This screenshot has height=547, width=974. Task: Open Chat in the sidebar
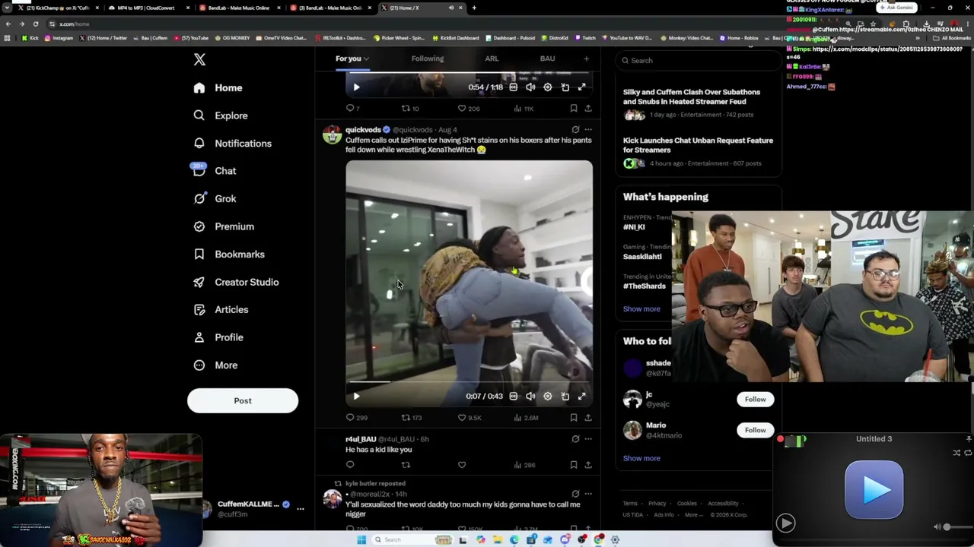(215, 171)
